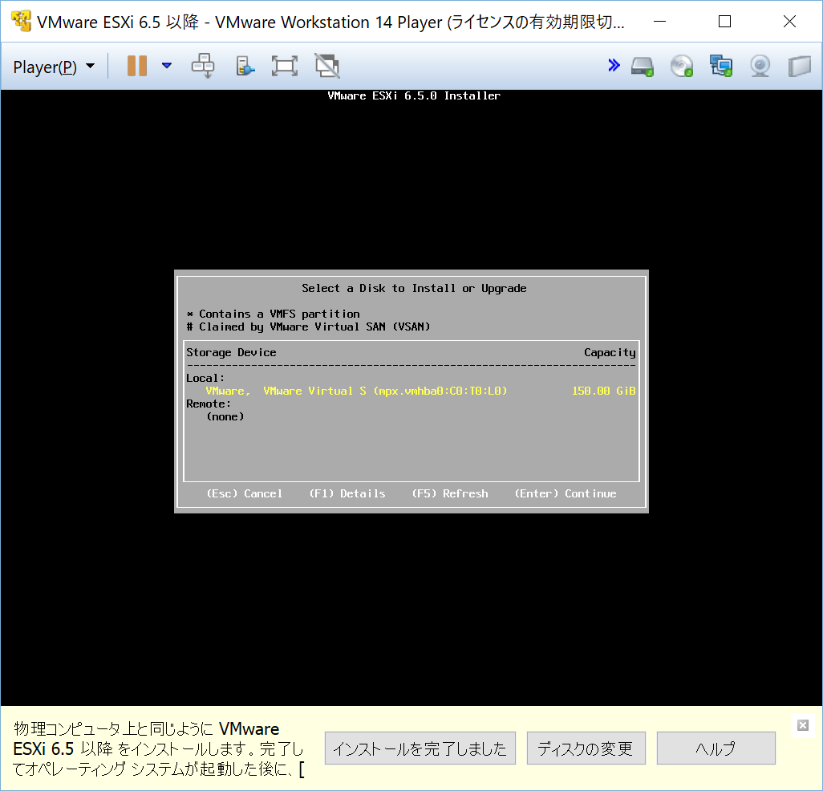Click the sound card device icon
This screenshot has height=791, width=823.
[799, 67]
